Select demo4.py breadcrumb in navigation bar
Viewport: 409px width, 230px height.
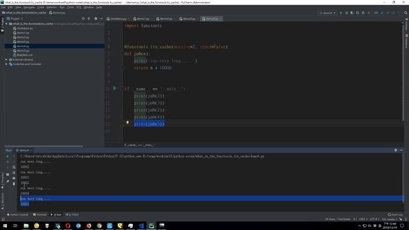58,13
